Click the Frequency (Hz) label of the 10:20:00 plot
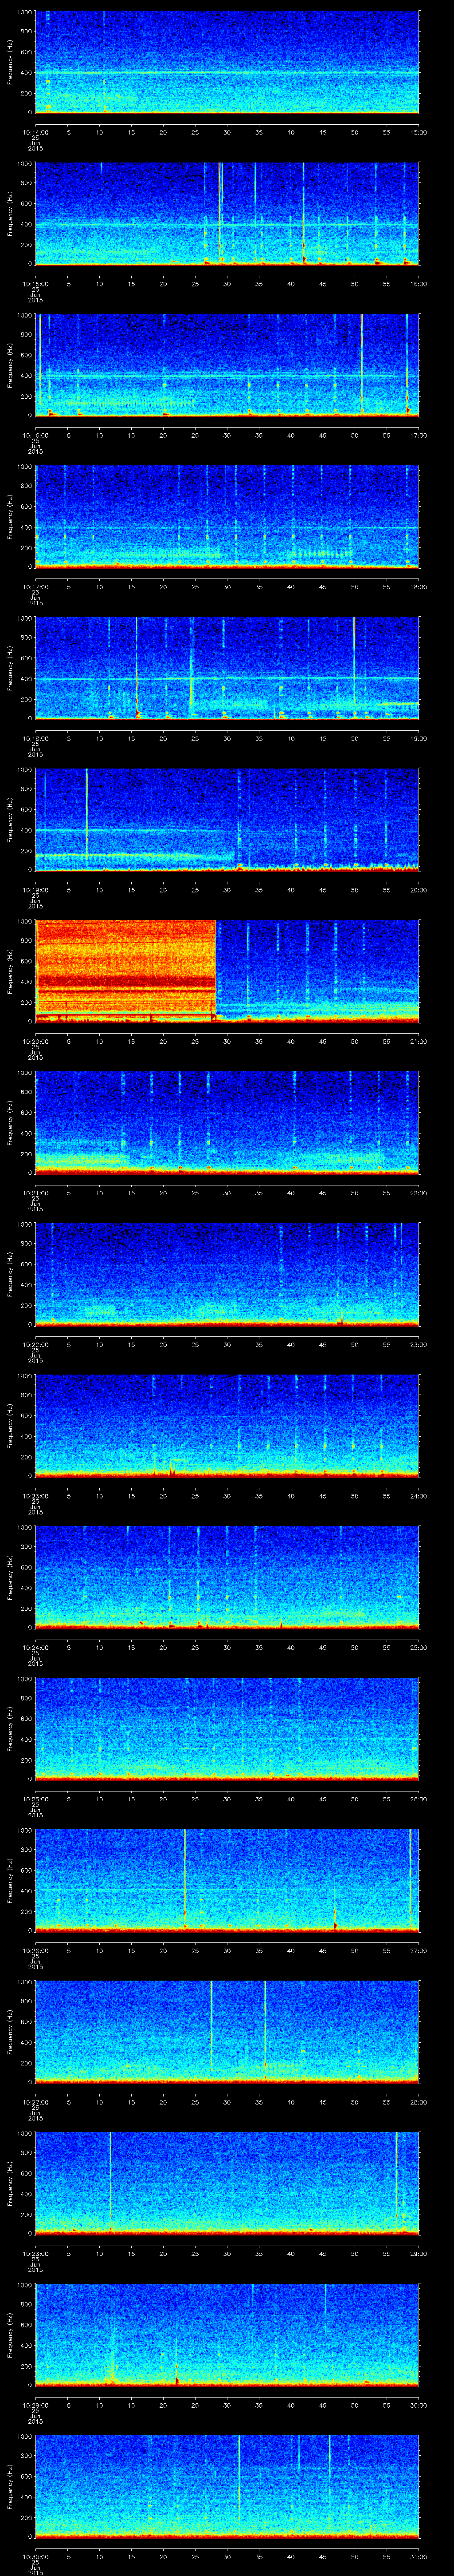 click(x=10, y=971)
